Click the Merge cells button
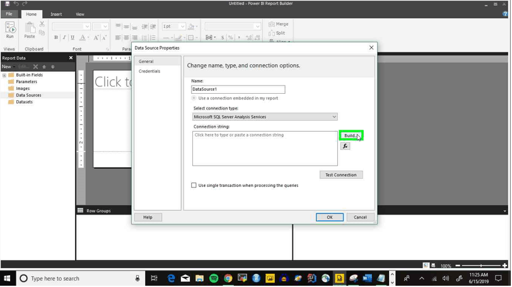 tap(279, 24)
